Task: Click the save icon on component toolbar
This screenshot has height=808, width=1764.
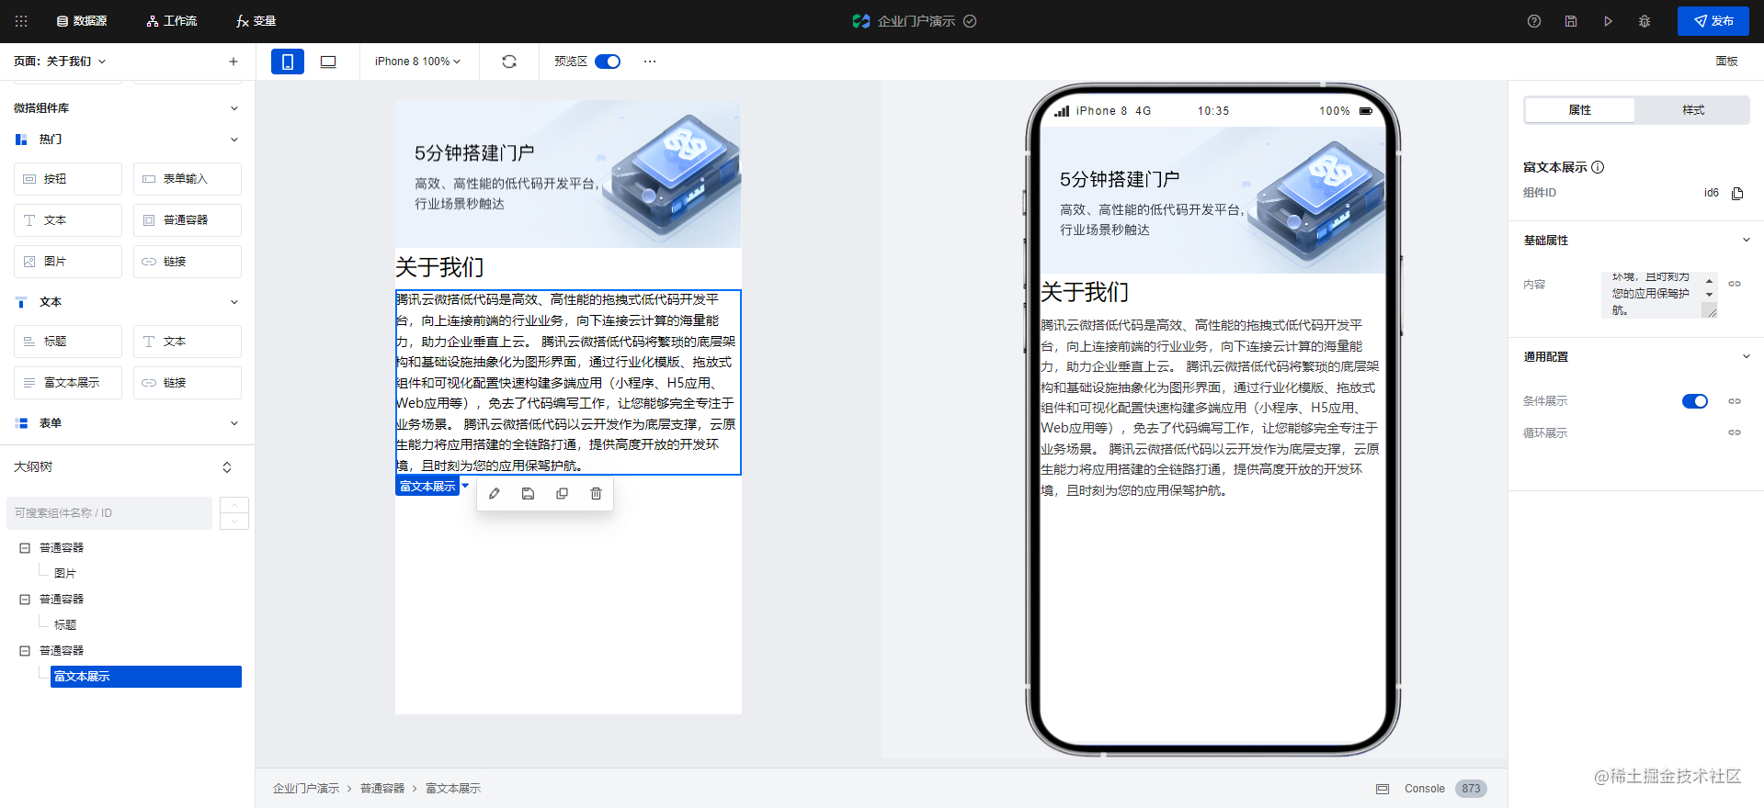Action: coord(529,494)
